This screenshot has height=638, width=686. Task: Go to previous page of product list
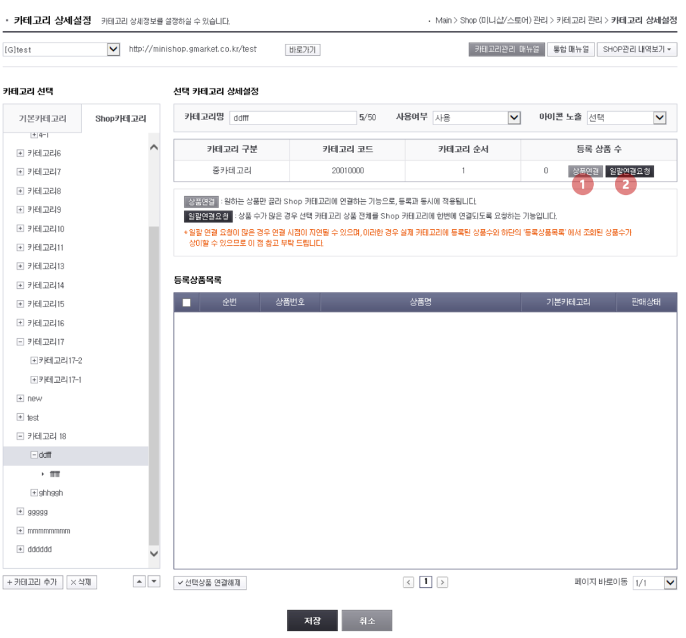[x=408, y=583]
